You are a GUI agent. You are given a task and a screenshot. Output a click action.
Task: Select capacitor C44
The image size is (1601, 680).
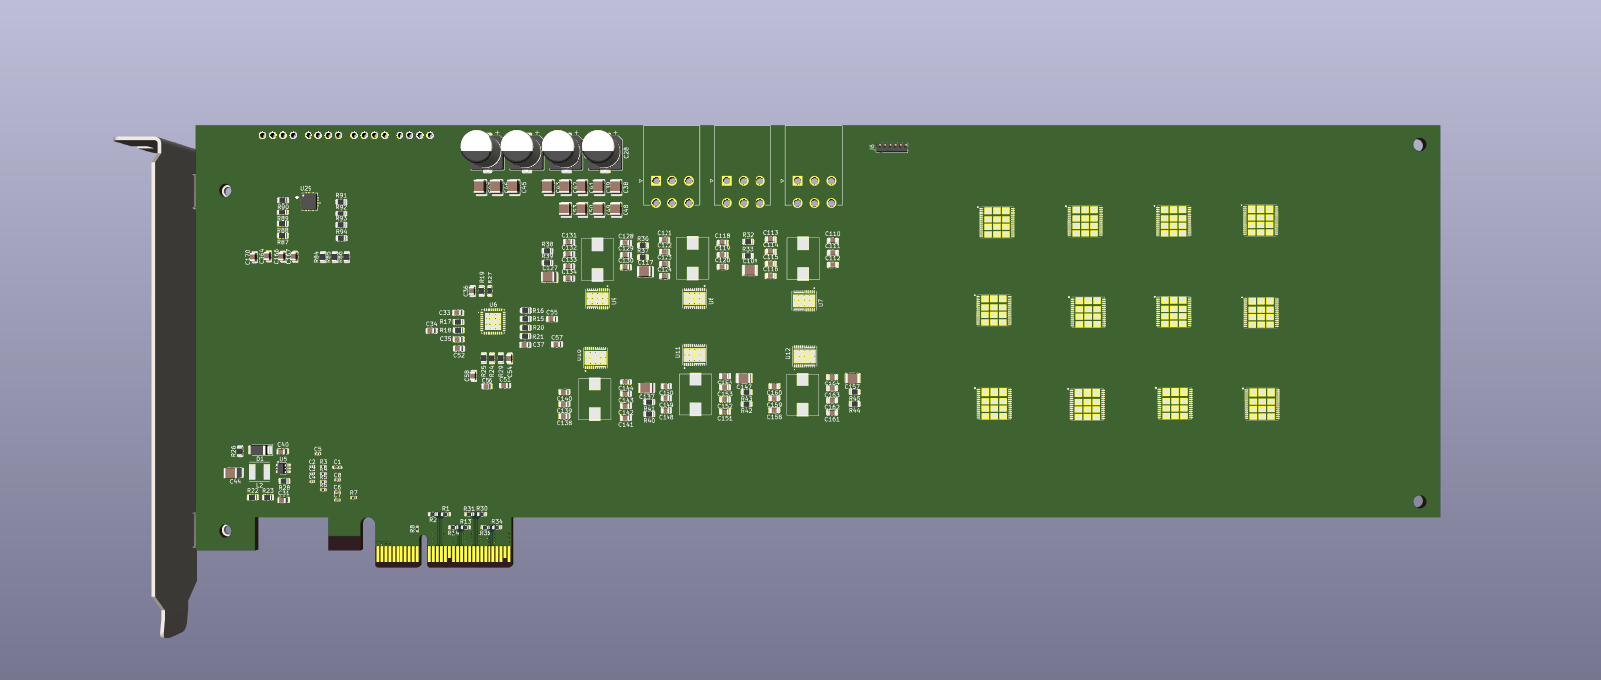click(x=234, y=472)
